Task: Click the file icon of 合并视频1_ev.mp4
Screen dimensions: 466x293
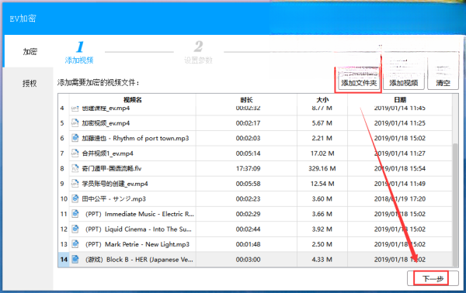Action: click(75, 153)
